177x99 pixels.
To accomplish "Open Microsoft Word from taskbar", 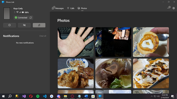I will (86, 96).
